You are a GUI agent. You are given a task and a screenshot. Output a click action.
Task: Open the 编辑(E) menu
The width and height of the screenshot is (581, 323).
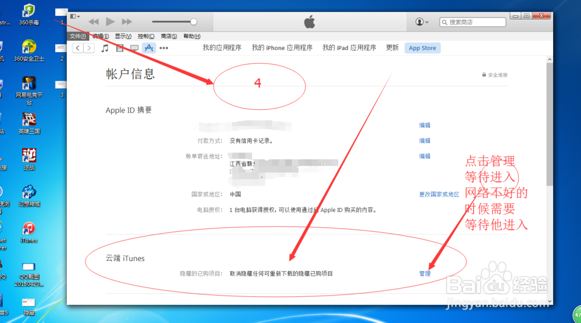(x=101, y=36)
